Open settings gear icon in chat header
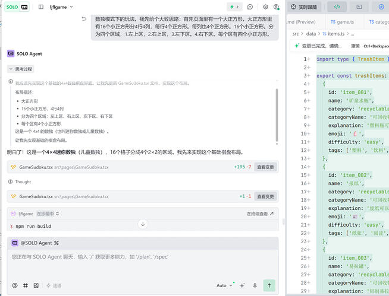 [x=265, y=7]
